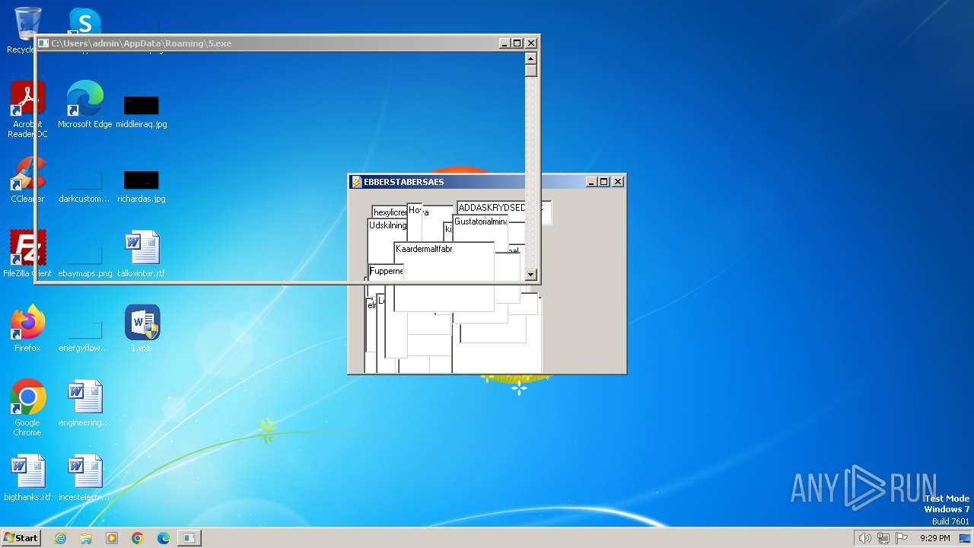The width and height of the screenshot is (974, 548).
Task: Maximize the EBBERSTABERSAES window
Action: click(604, 182)
